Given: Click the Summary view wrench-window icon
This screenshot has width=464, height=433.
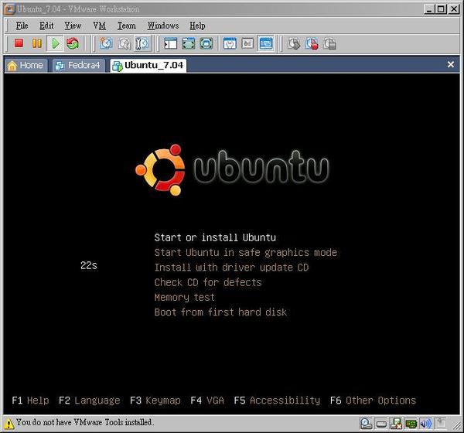Looking at the screenshot, I should pos(230,44).
